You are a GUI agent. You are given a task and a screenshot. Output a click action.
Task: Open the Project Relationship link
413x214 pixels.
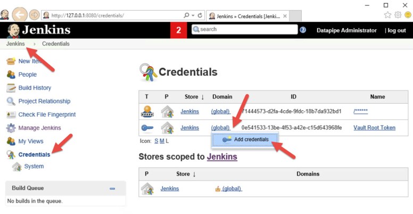[44, 101]
